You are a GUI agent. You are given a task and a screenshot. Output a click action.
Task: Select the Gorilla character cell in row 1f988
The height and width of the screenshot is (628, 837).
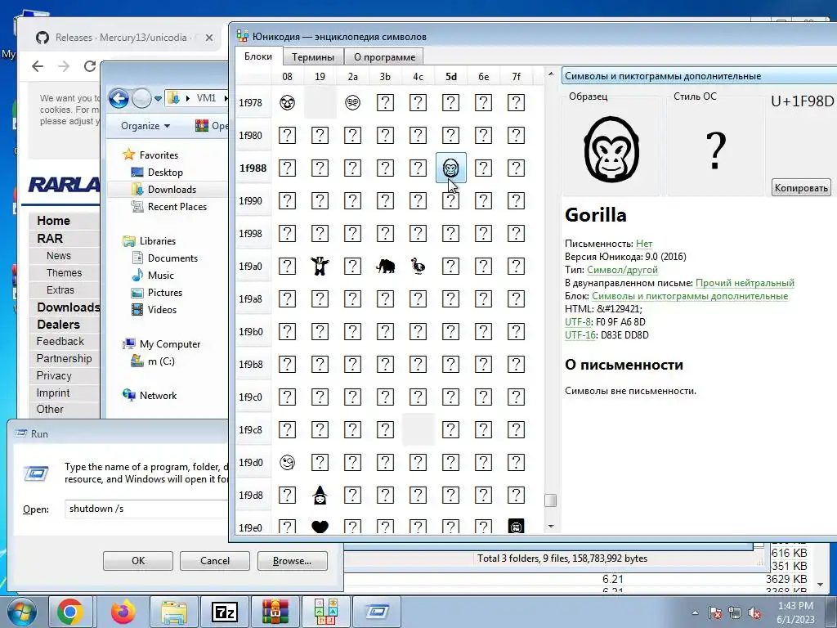pyautogui.click(x=451, y=168)
